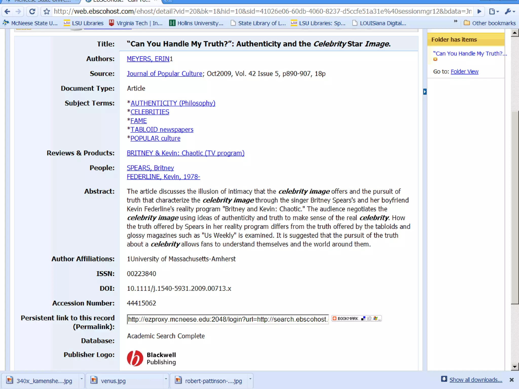Open Journal of Popular Culture link

click(164, 74)
